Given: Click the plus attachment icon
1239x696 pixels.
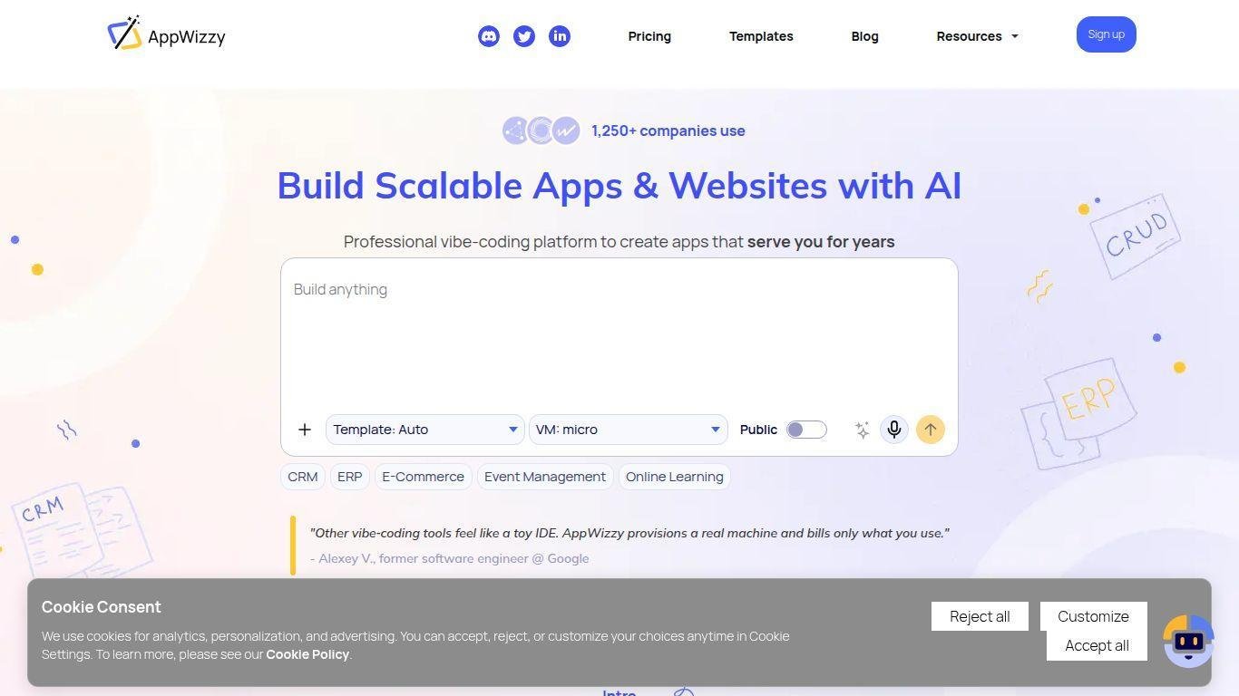Looking at the screenshot, I should (x=305, y=430).
